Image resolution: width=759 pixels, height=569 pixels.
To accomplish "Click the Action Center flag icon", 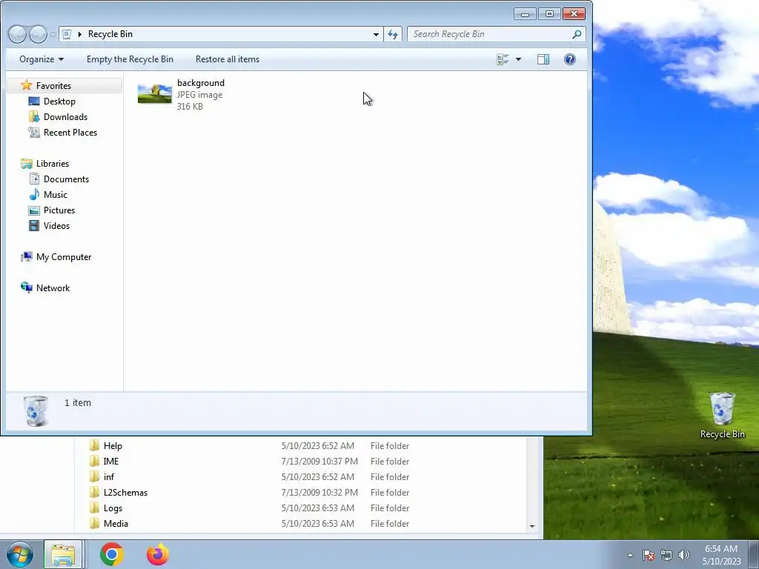I will coord(648,555).
